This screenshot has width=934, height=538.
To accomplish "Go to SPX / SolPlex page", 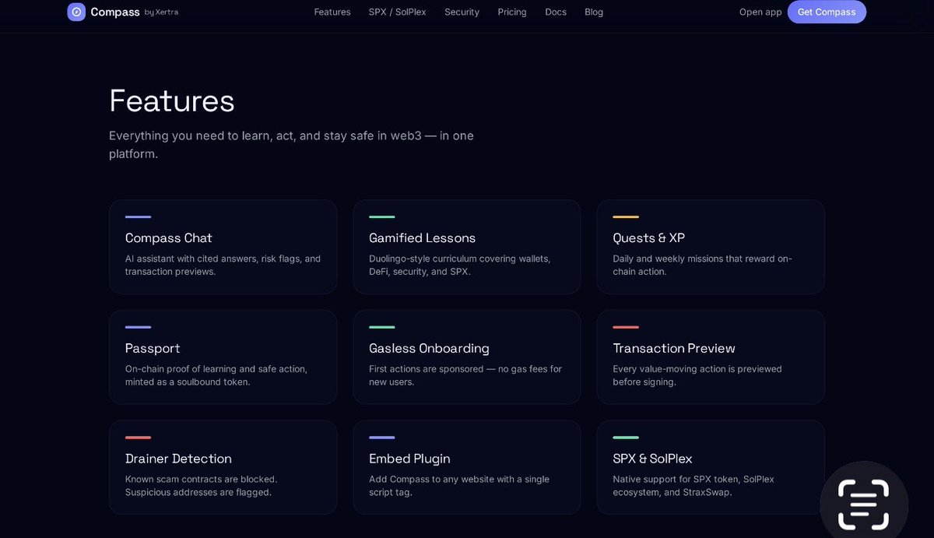I will pos(398,12).
